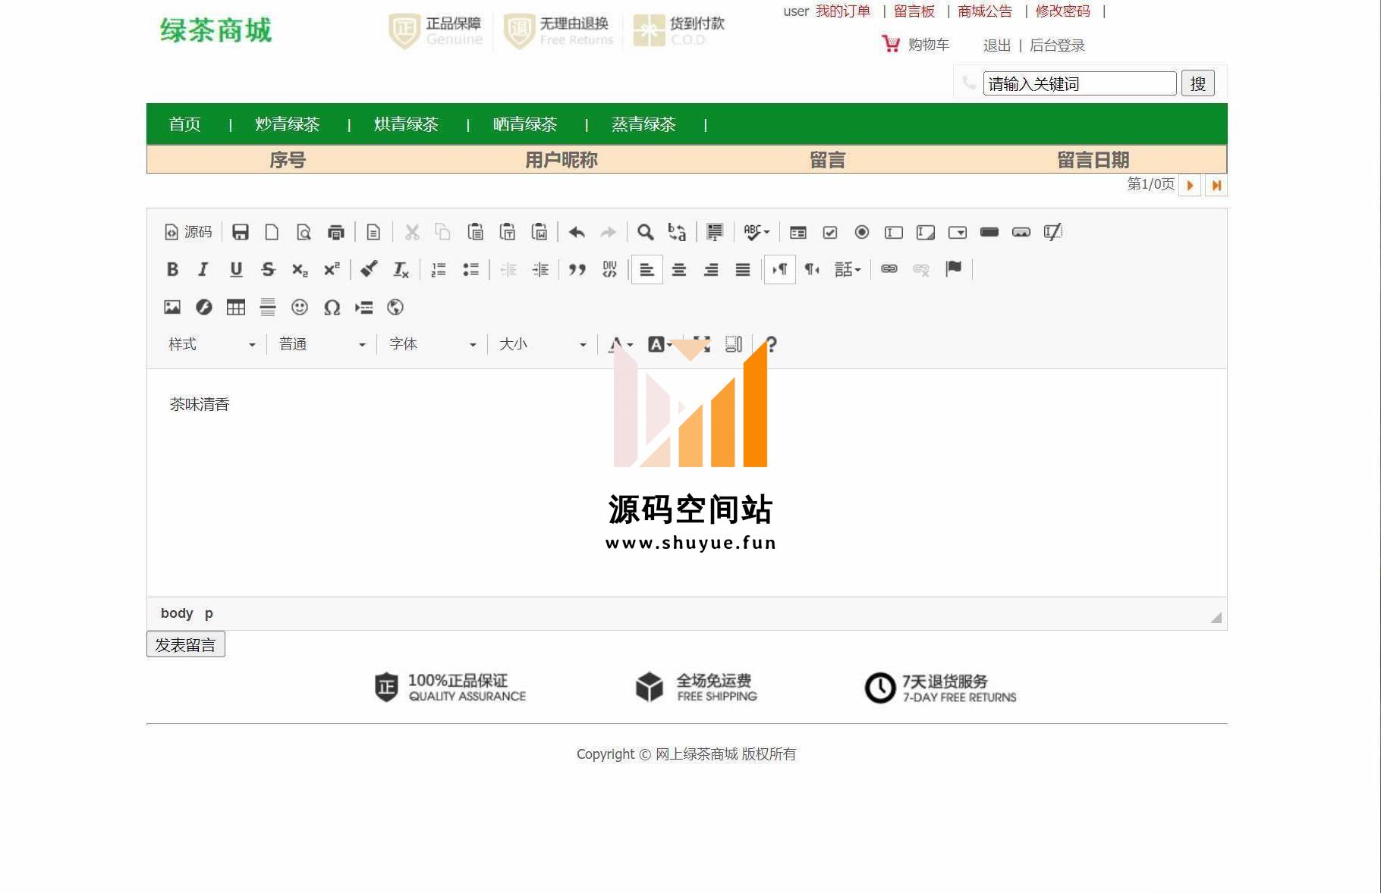Screen dimensions: 1381x893
Task: Insert an image into the editor
Action: [x=172, y=307]
